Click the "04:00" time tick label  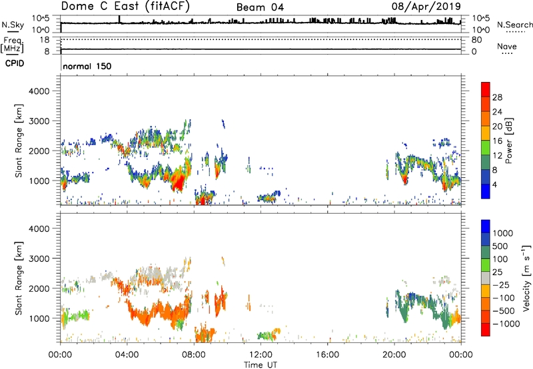click(x=127, y=355)
